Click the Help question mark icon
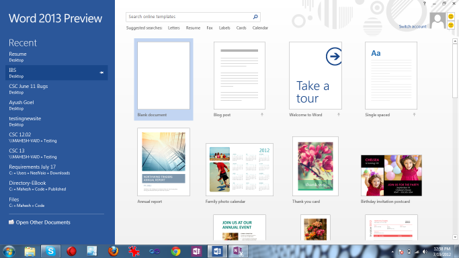459x258 pixels. click(424, 3)
